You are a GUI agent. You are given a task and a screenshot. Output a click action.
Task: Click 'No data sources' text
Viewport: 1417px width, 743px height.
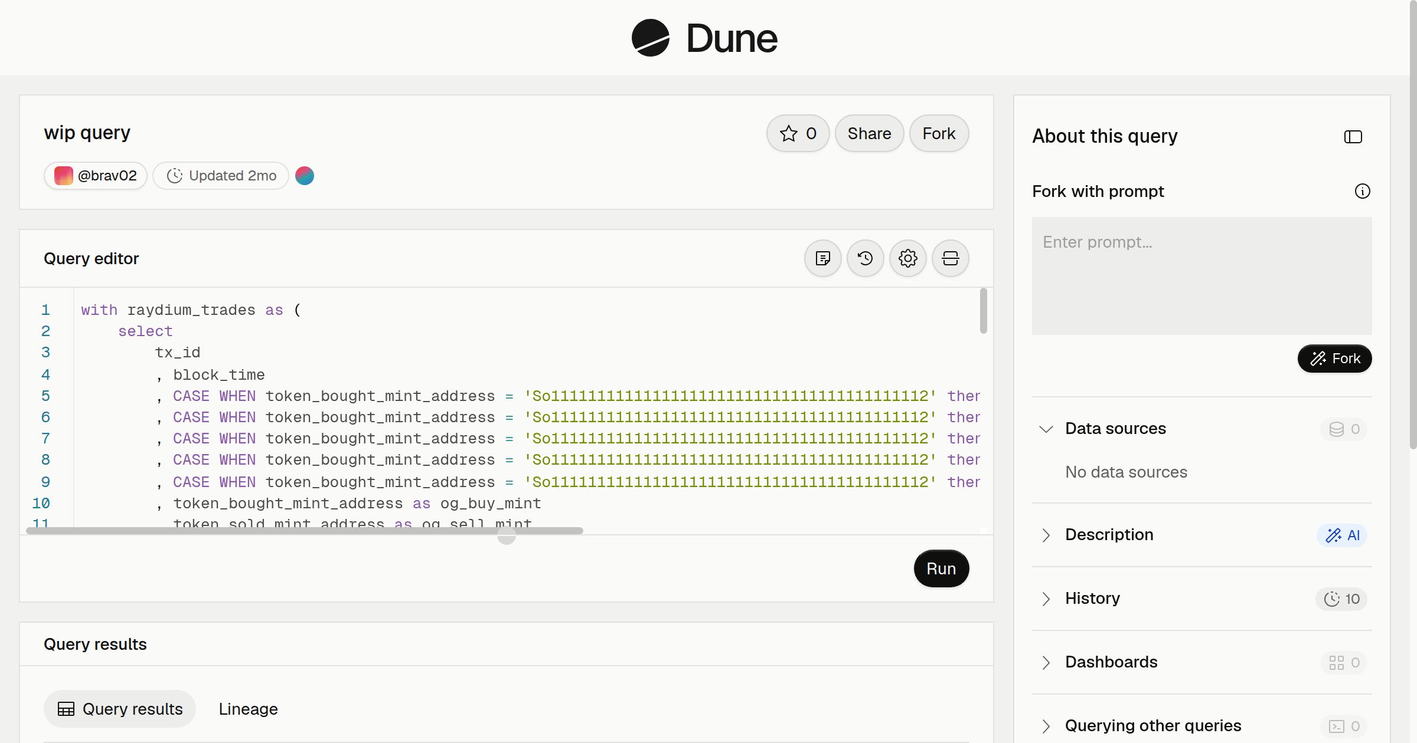click(x=1126, y=472)
